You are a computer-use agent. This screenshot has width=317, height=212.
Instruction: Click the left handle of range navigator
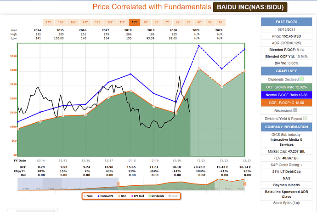click(118, 184)
